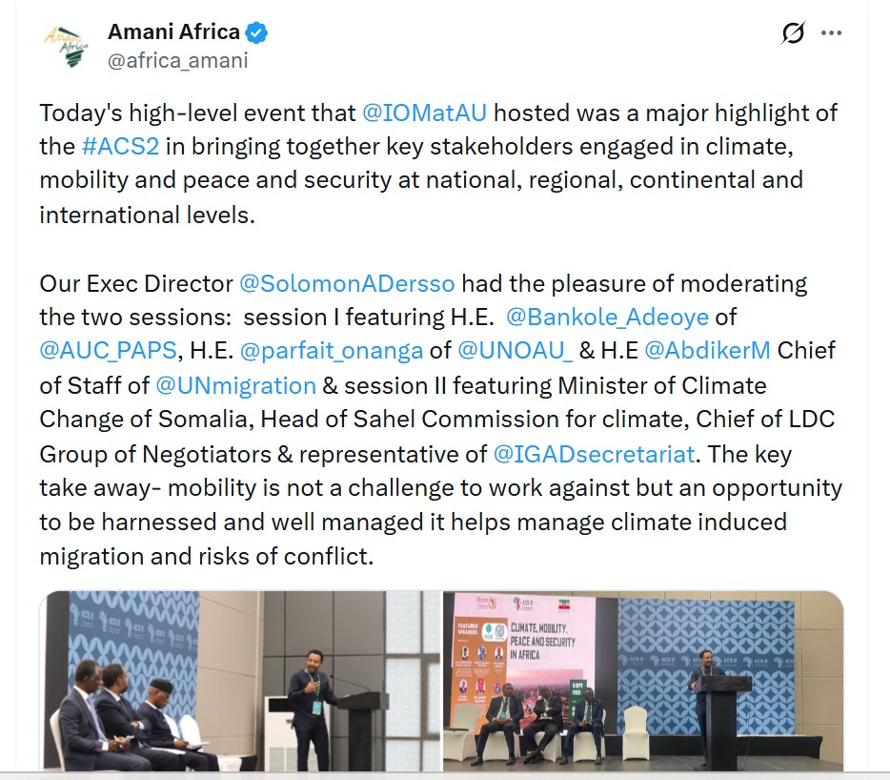Image resolution: width=890 pixels, height=780 pixels.
Task: Click the @parfait_onanga mention
Action: coord(332,351)
